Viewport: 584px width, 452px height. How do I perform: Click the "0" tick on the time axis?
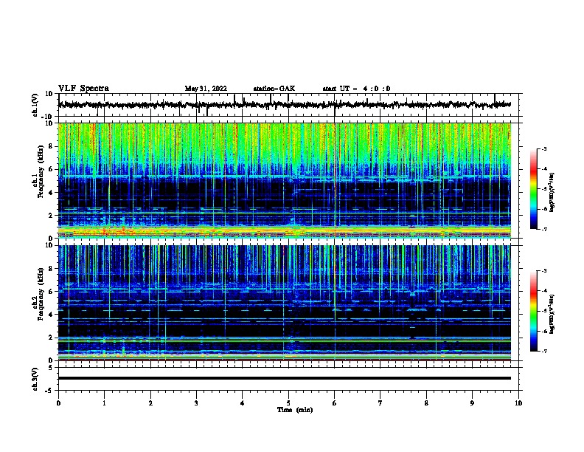point(58,403)
